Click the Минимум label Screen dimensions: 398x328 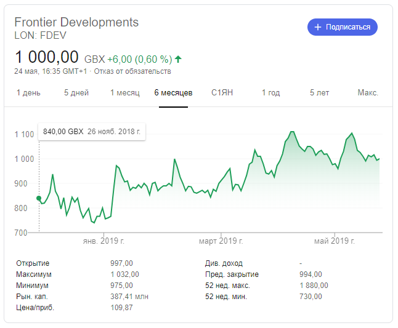[x=32, y=286]
